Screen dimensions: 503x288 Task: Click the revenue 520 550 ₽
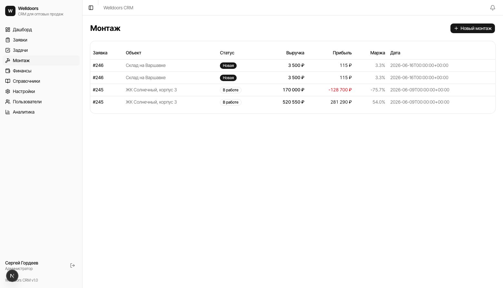[x=293, y=102]
